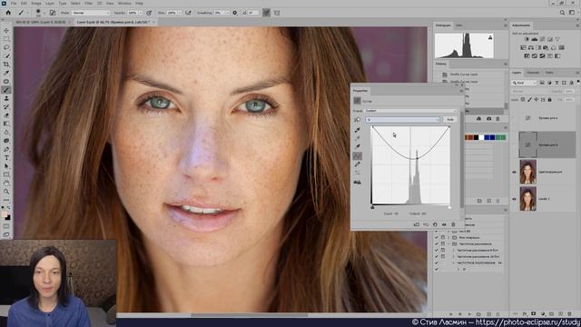
Task: Toggle lock transparent pixels in Layers
Action: [x=523, y=99]
